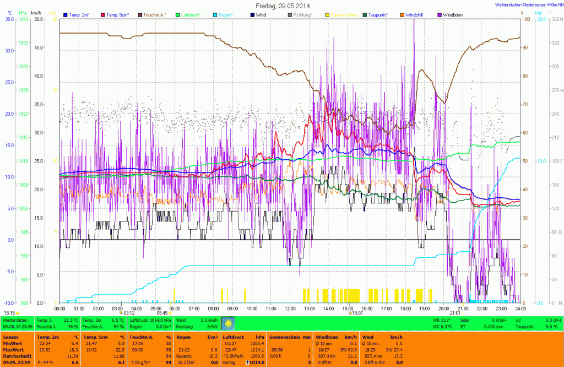Click the gray Richtung legend square

coord(290,15)
